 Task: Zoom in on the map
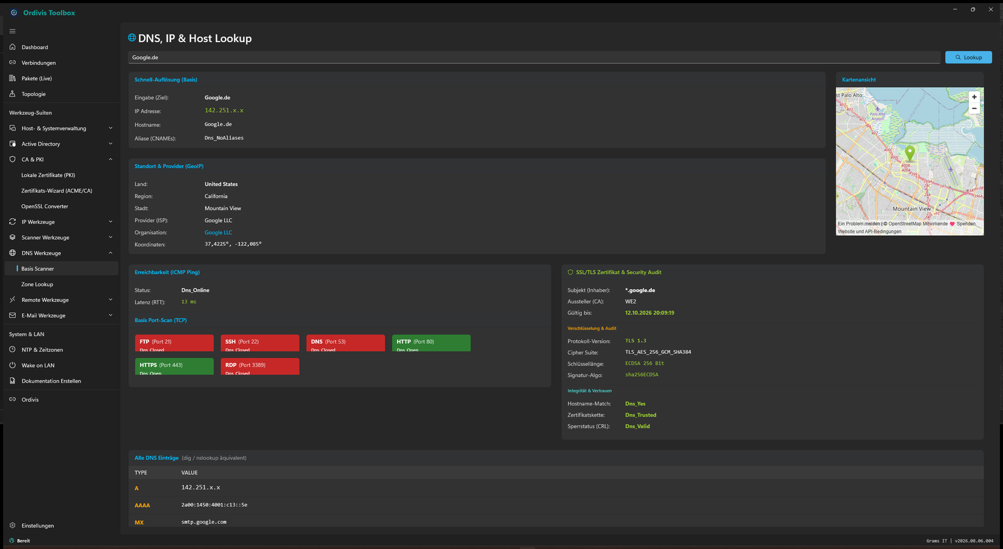pos(974,97)
